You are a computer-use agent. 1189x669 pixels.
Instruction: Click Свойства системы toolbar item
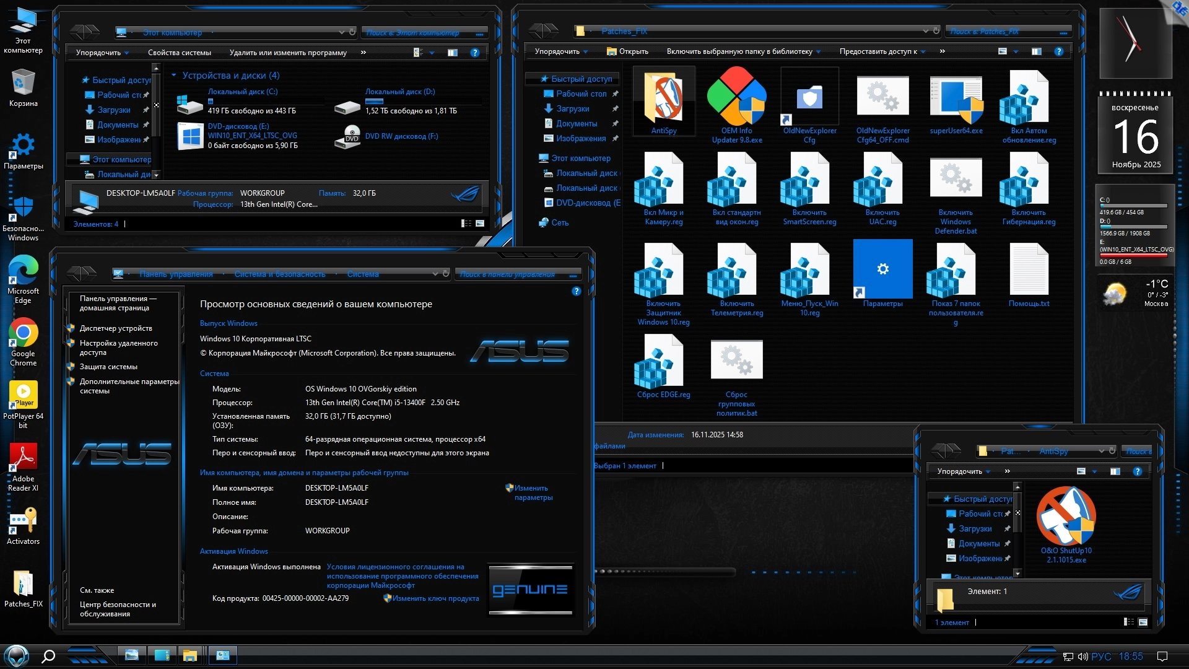point(179,53)
